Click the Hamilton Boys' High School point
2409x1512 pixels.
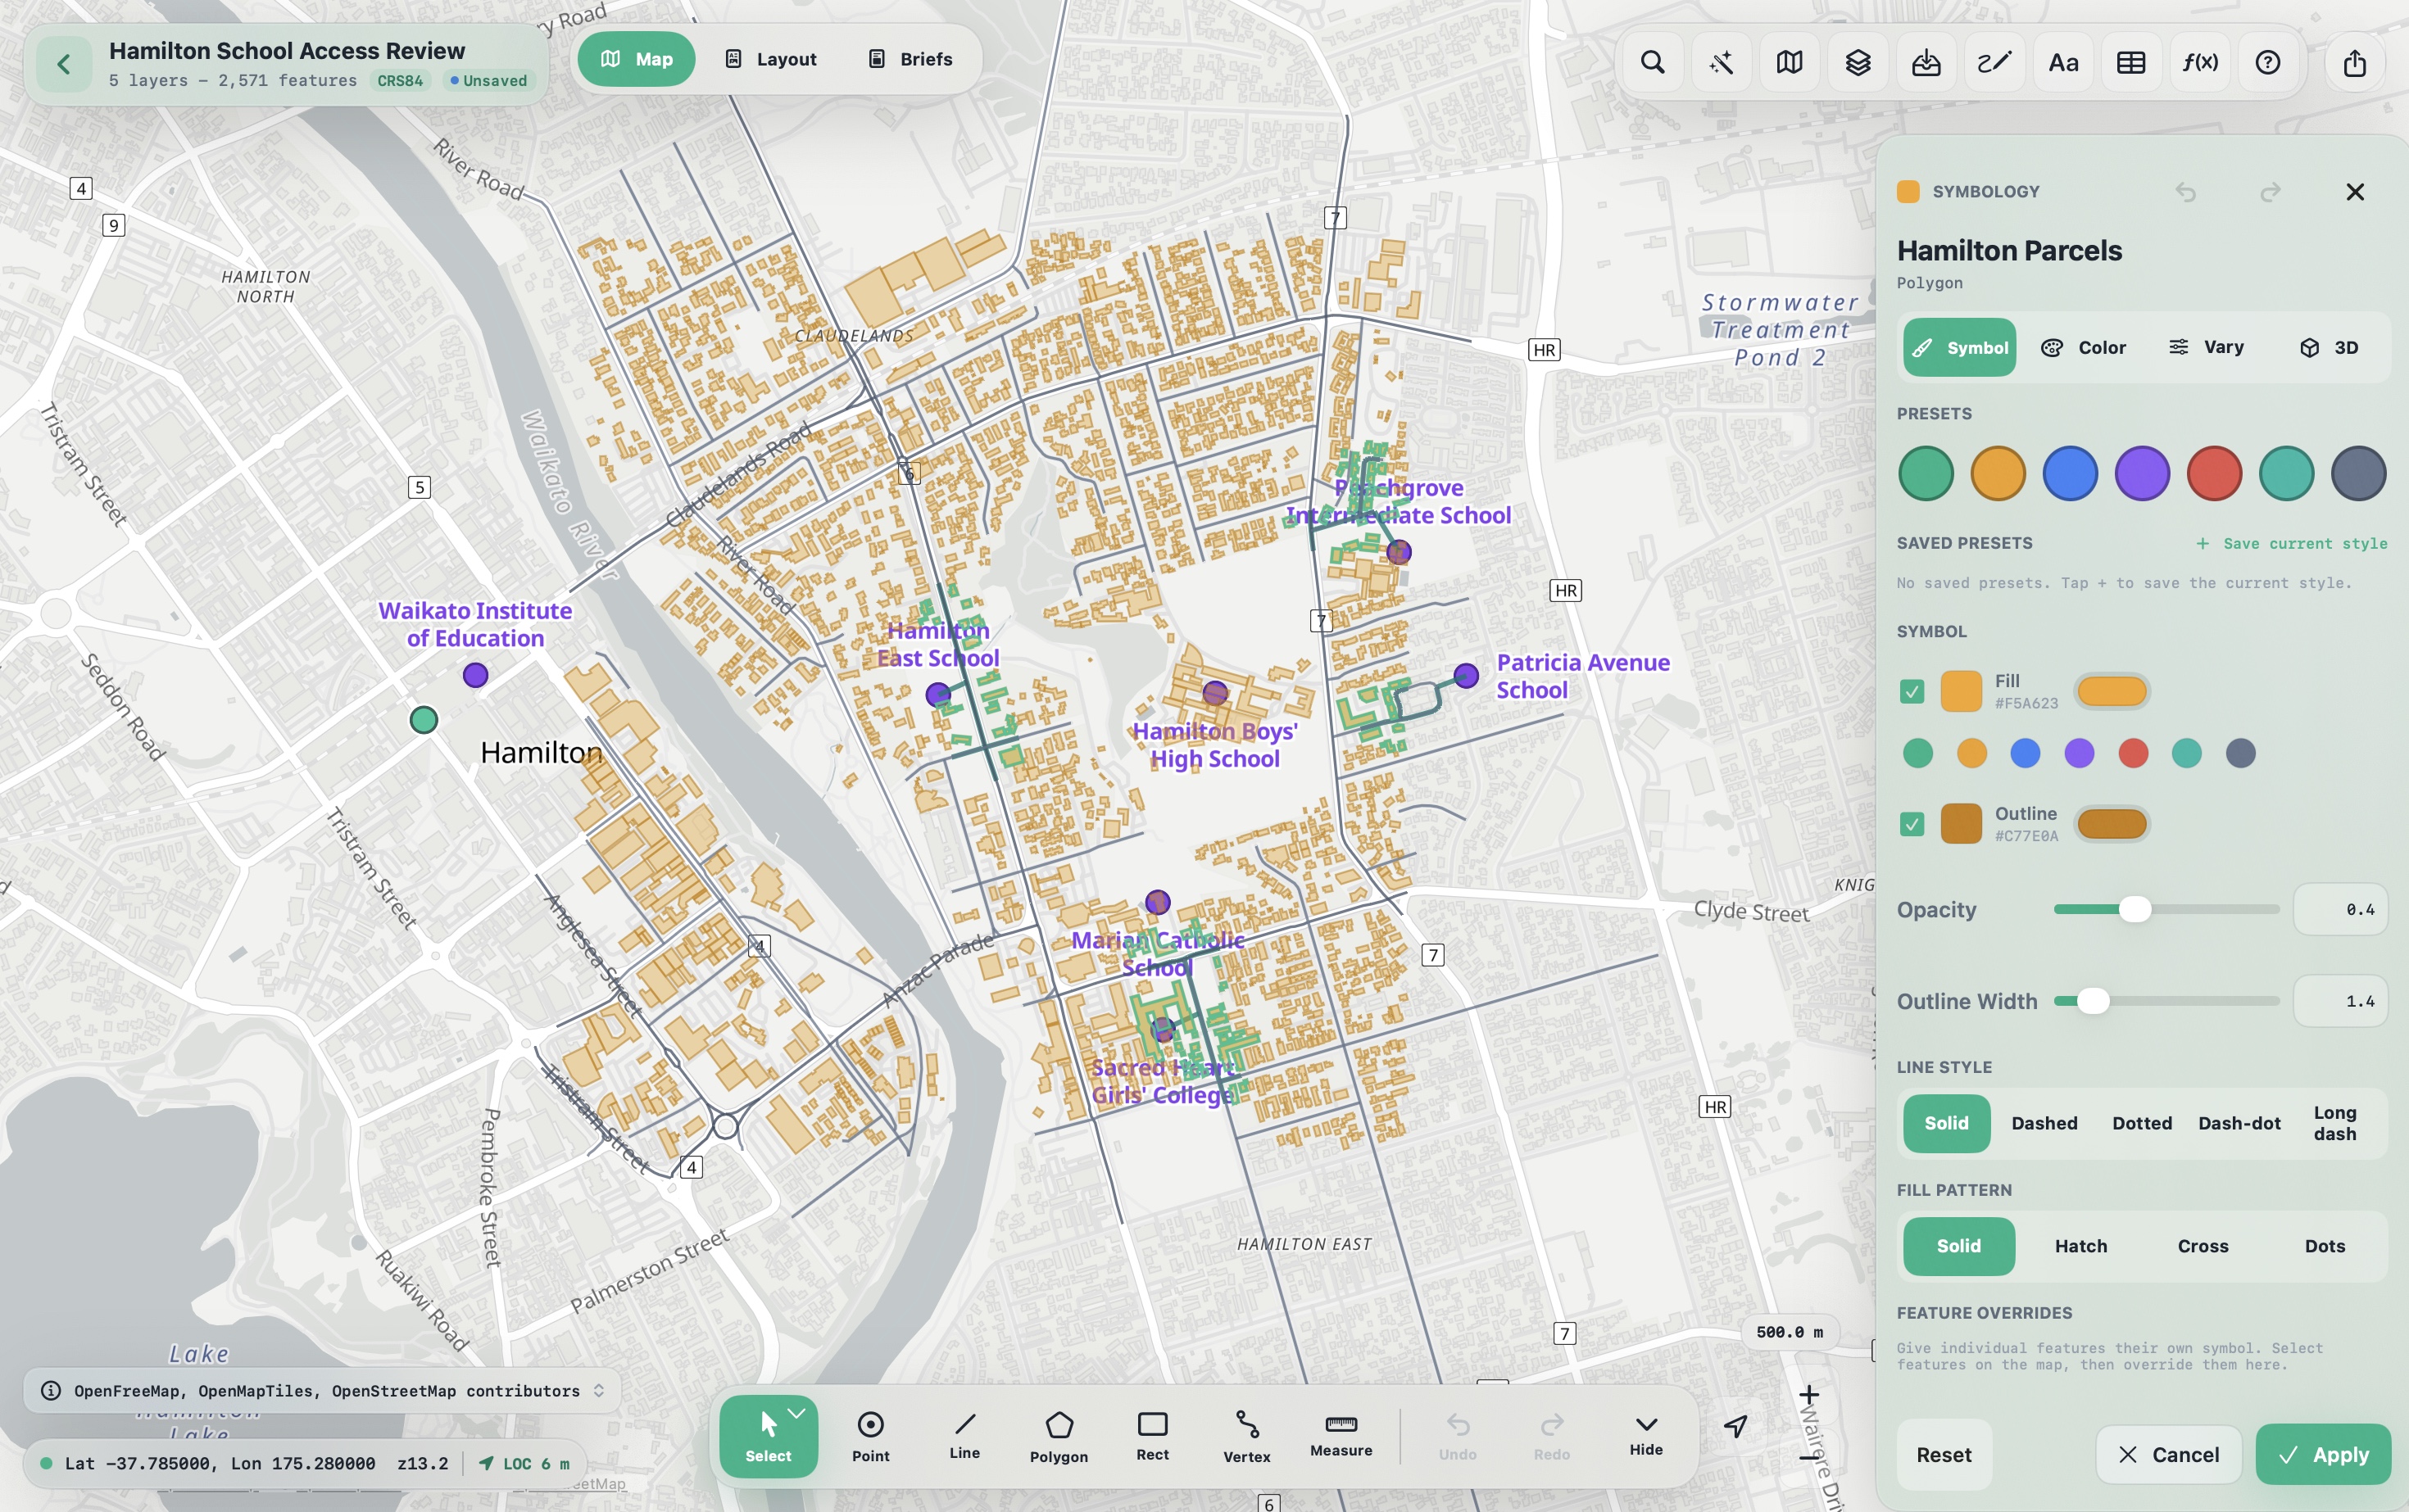click(x=1214, y=693)
